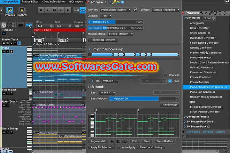Enable the Auto-Apply checkbox

119,148
